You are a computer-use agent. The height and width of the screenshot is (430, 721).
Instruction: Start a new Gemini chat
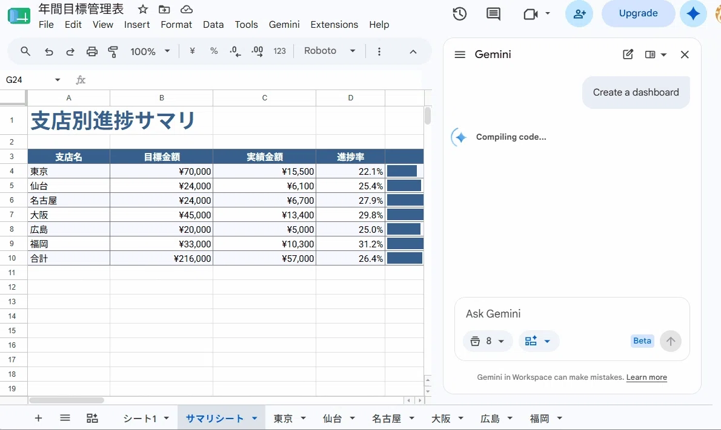[628, 54]
